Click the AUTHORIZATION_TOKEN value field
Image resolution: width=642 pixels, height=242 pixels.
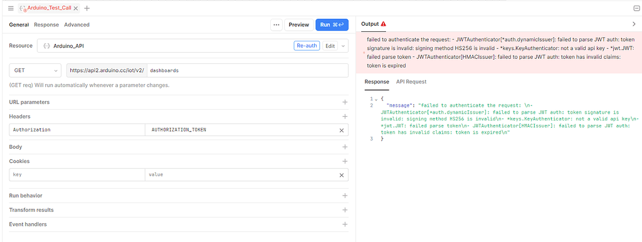pyautogui.click(x=240, y=130)
